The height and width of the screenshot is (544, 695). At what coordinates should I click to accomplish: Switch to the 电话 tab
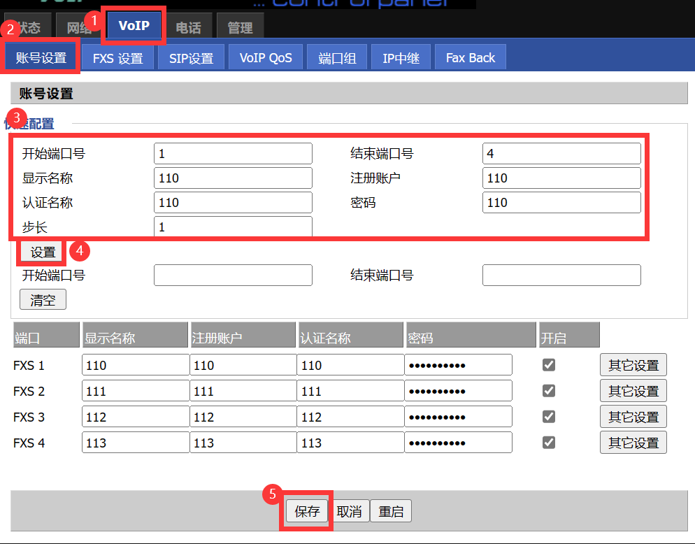pyautogui.click(x=188, y=28)
